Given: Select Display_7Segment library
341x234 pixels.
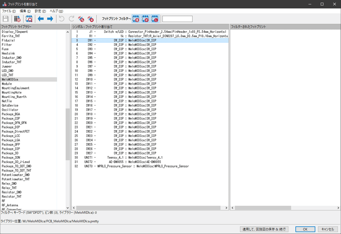Looking at the screenshot, I should tap(15, 31).
